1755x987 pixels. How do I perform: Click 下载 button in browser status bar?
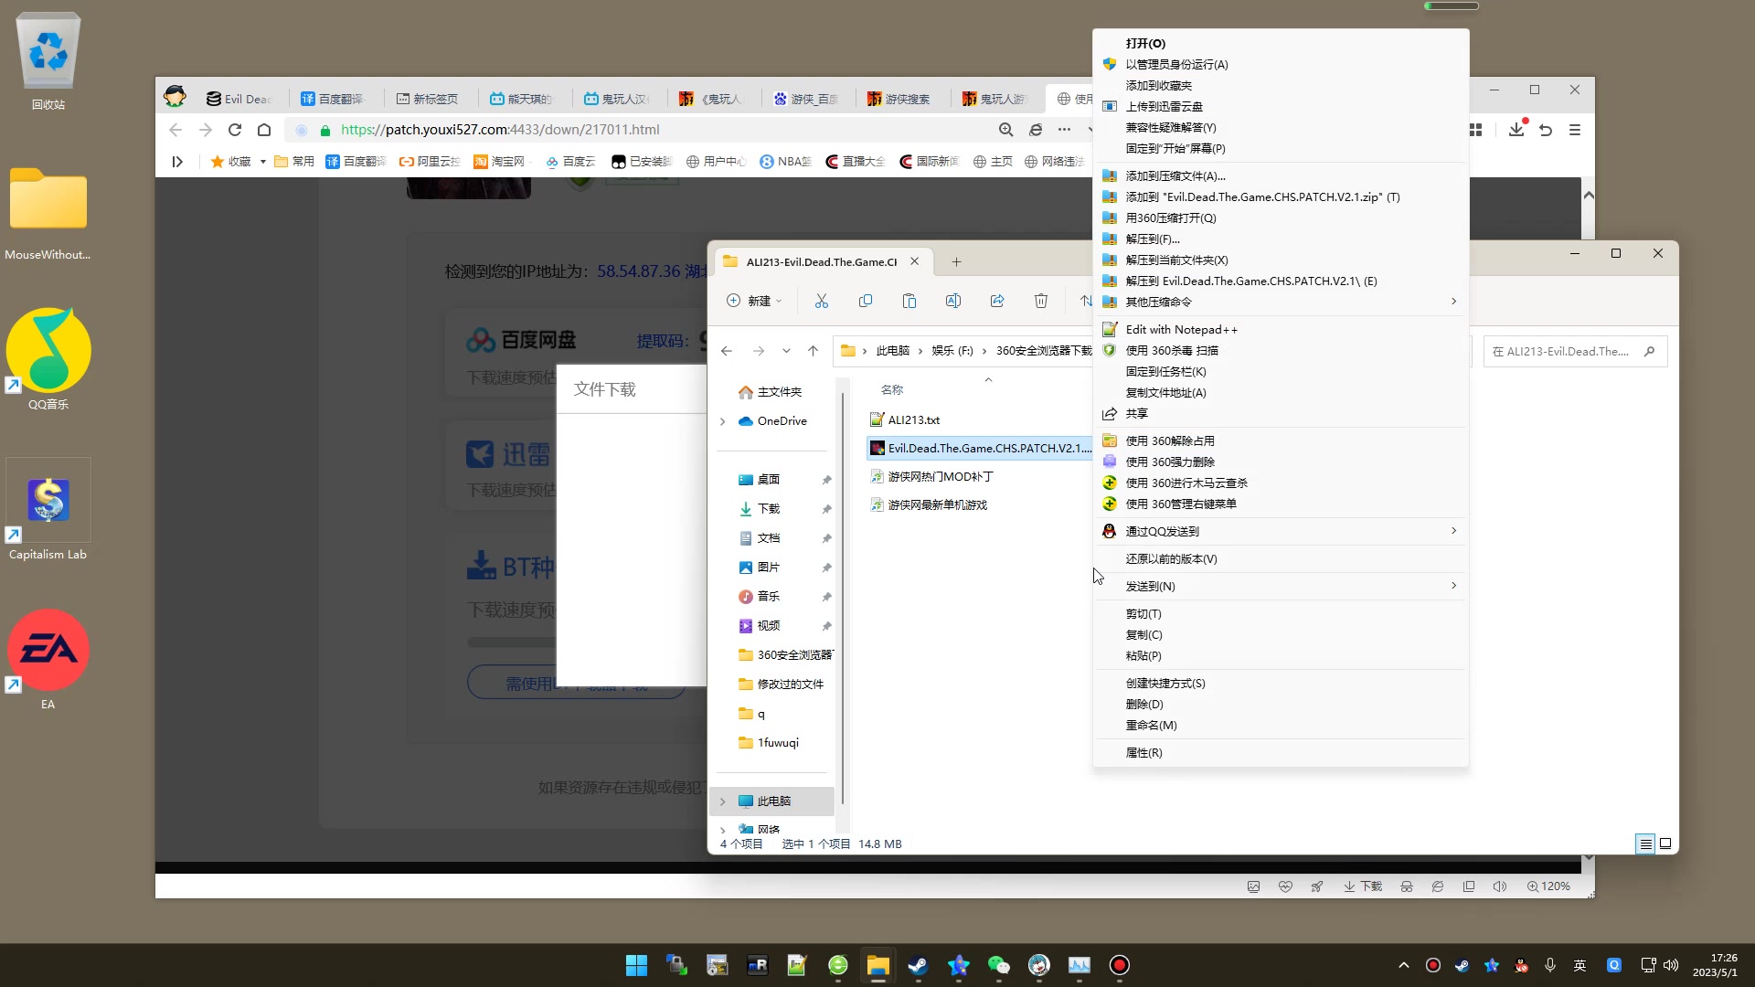pyautogui.click(x=1362, y=886)
